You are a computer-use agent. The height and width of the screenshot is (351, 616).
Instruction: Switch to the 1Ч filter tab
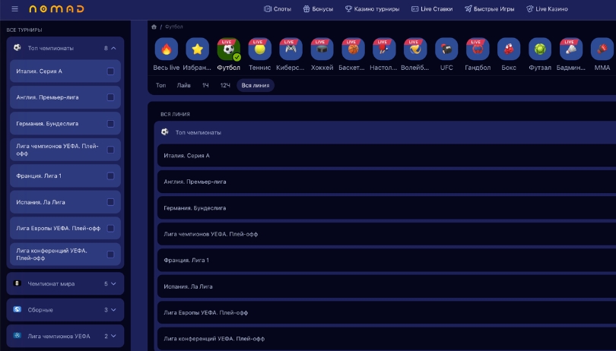(x=205, y=85)
